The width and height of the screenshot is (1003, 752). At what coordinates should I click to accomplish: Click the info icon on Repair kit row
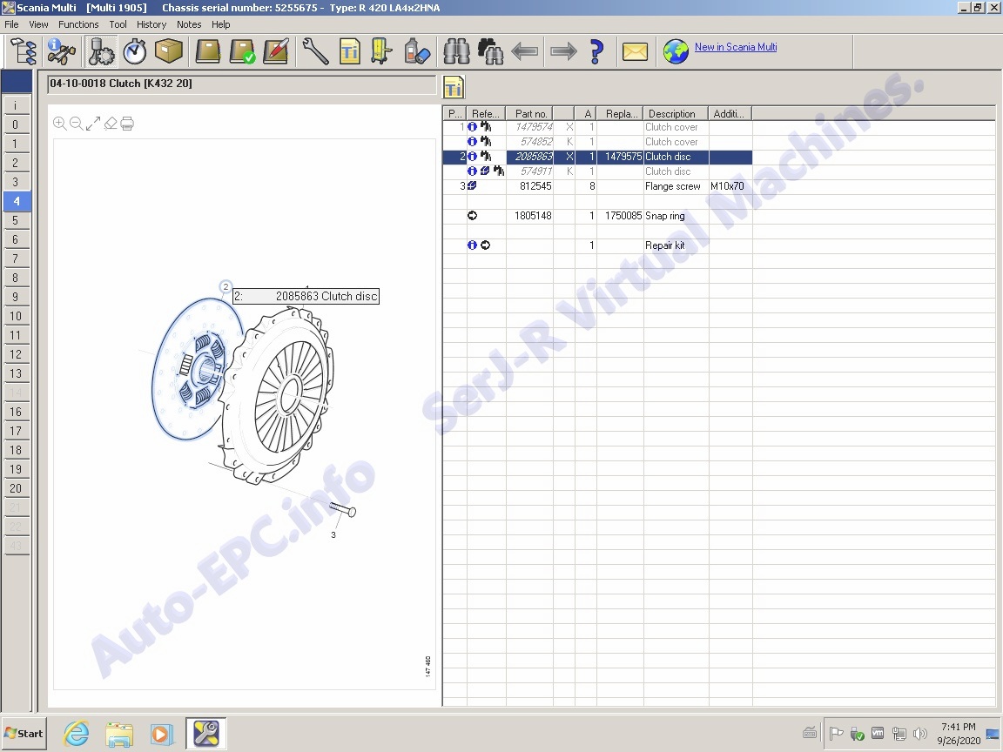click(472, 245)
